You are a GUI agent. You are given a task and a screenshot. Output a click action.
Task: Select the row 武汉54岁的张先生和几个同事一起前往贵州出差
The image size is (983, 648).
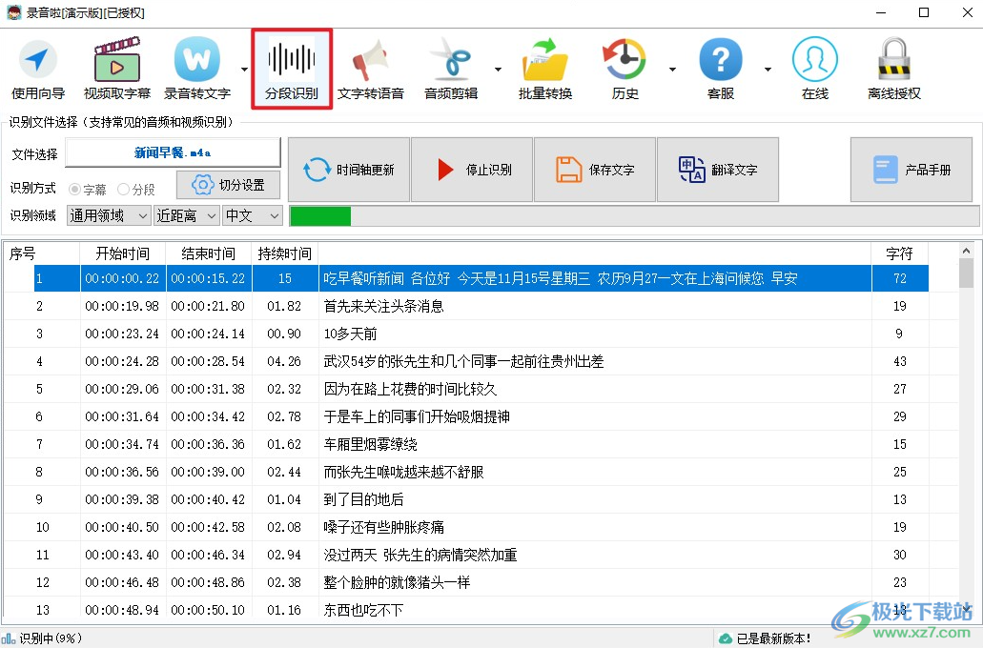[x=466, y=361]
